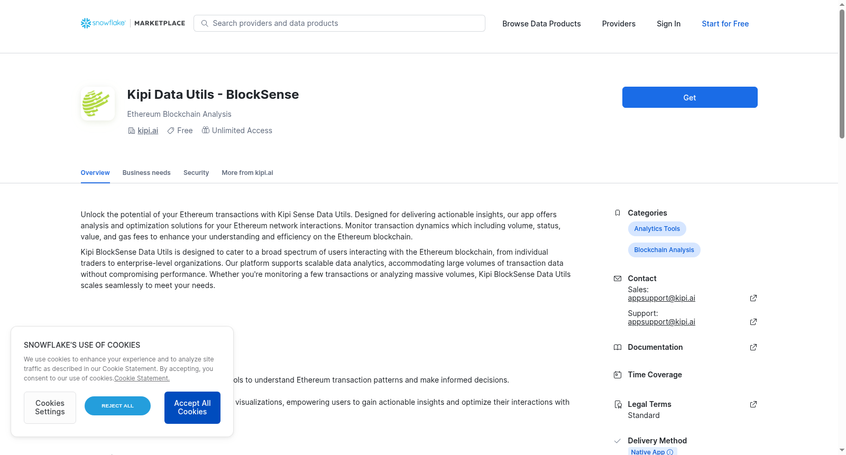846x455 pixels.
Task: Click the scrollbar up arrow
Action: click(842, 4)
